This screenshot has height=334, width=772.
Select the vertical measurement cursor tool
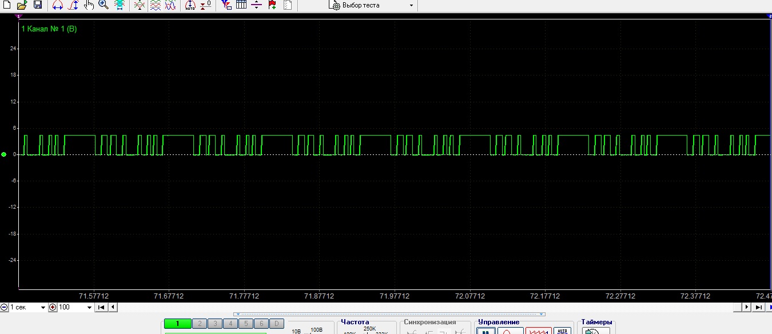point(73,5)
